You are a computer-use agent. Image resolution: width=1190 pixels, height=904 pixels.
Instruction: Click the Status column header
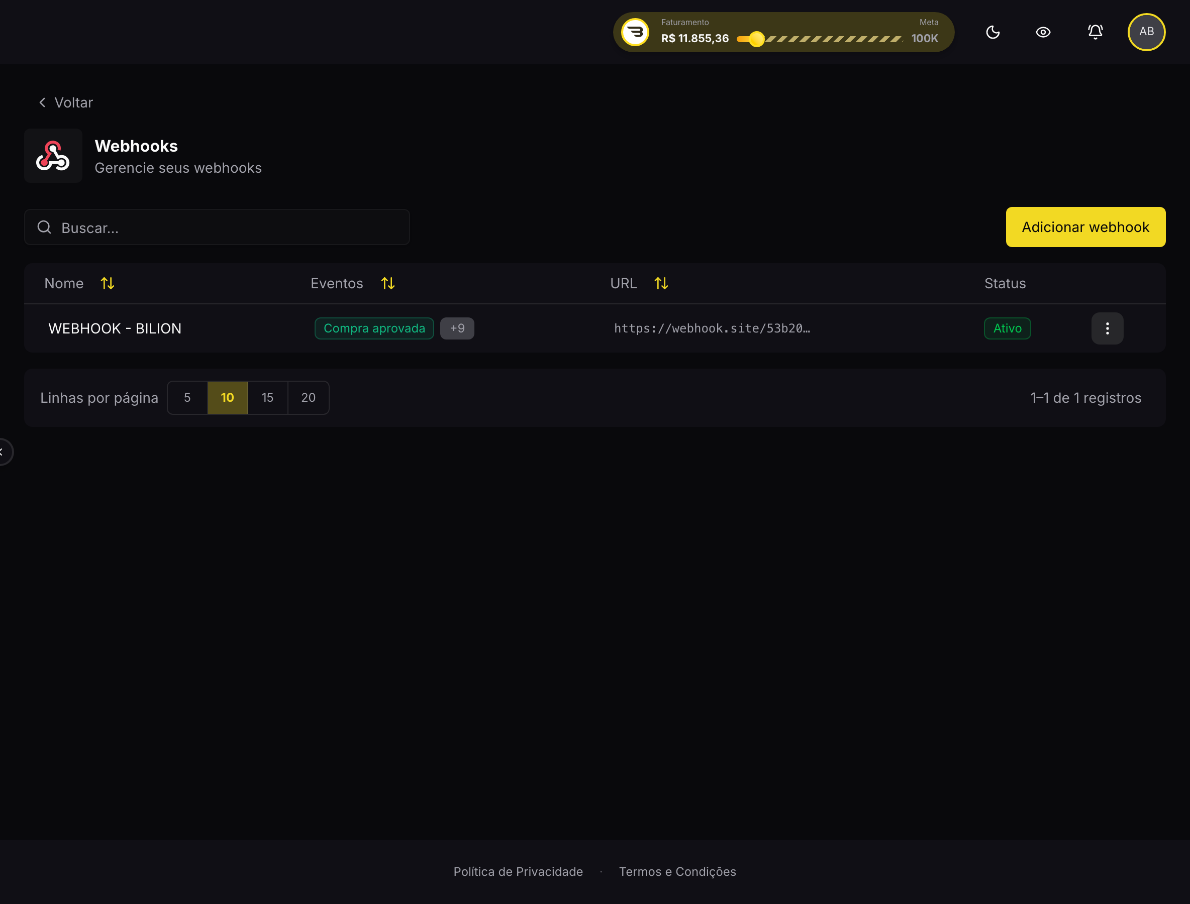[x=1005, y=283]
